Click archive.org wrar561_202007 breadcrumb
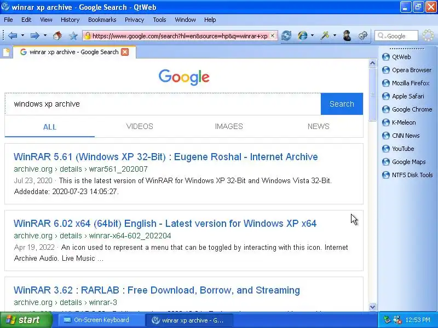This screenshot has height=328, width=438. pos(80,169)
